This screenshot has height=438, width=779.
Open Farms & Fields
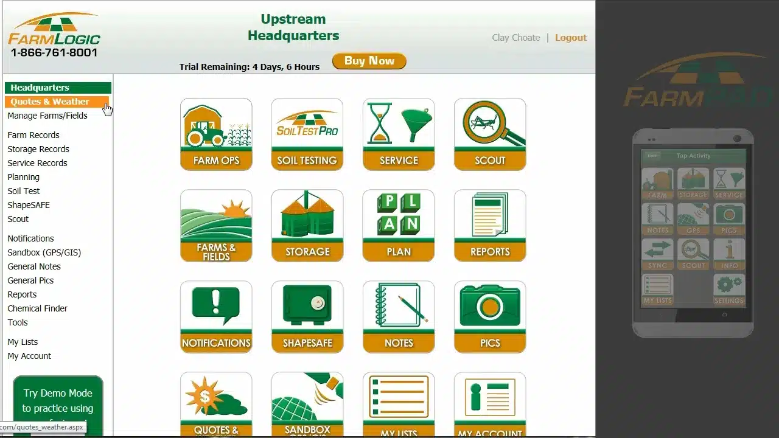(216, 225)
